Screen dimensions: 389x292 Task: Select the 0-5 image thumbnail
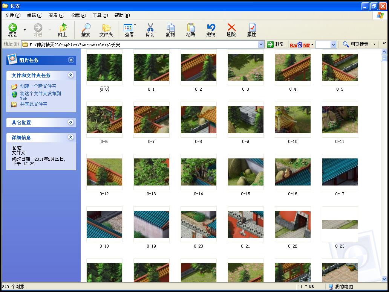coord(340,67)
